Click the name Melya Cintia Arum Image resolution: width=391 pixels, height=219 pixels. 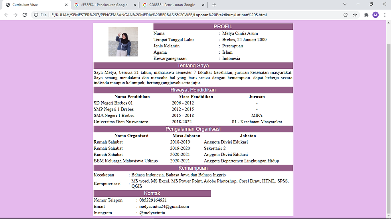240,33
